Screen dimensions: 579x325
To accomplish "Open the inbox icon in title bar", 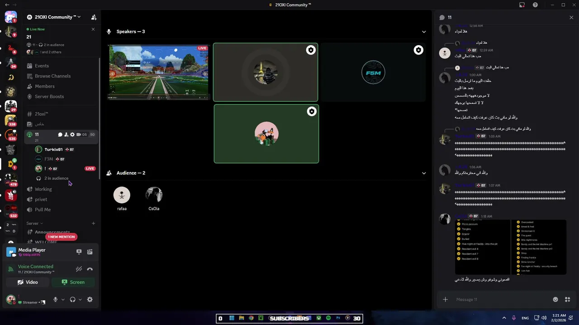I will (522, 5).
